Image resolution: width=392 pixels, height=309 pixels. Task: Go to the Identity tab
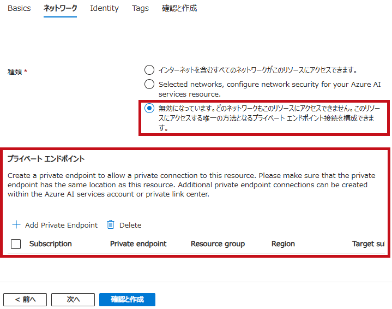pyautogui.click(x=104, y=9)
